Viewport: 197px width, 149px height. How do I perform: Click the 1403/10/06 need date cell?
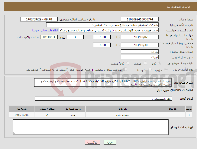[x=21, y=115]
